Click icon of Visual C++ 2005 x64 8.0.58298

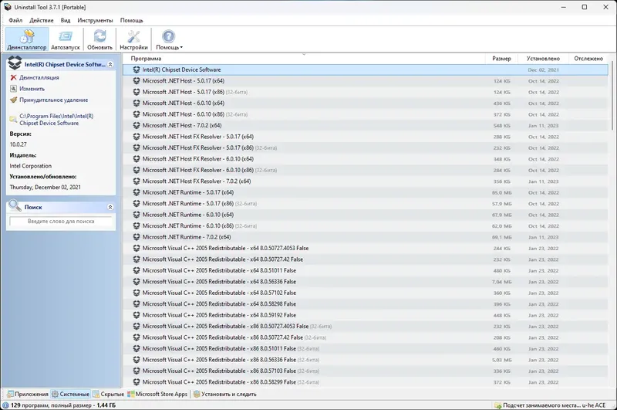click(x=137, y=304)
